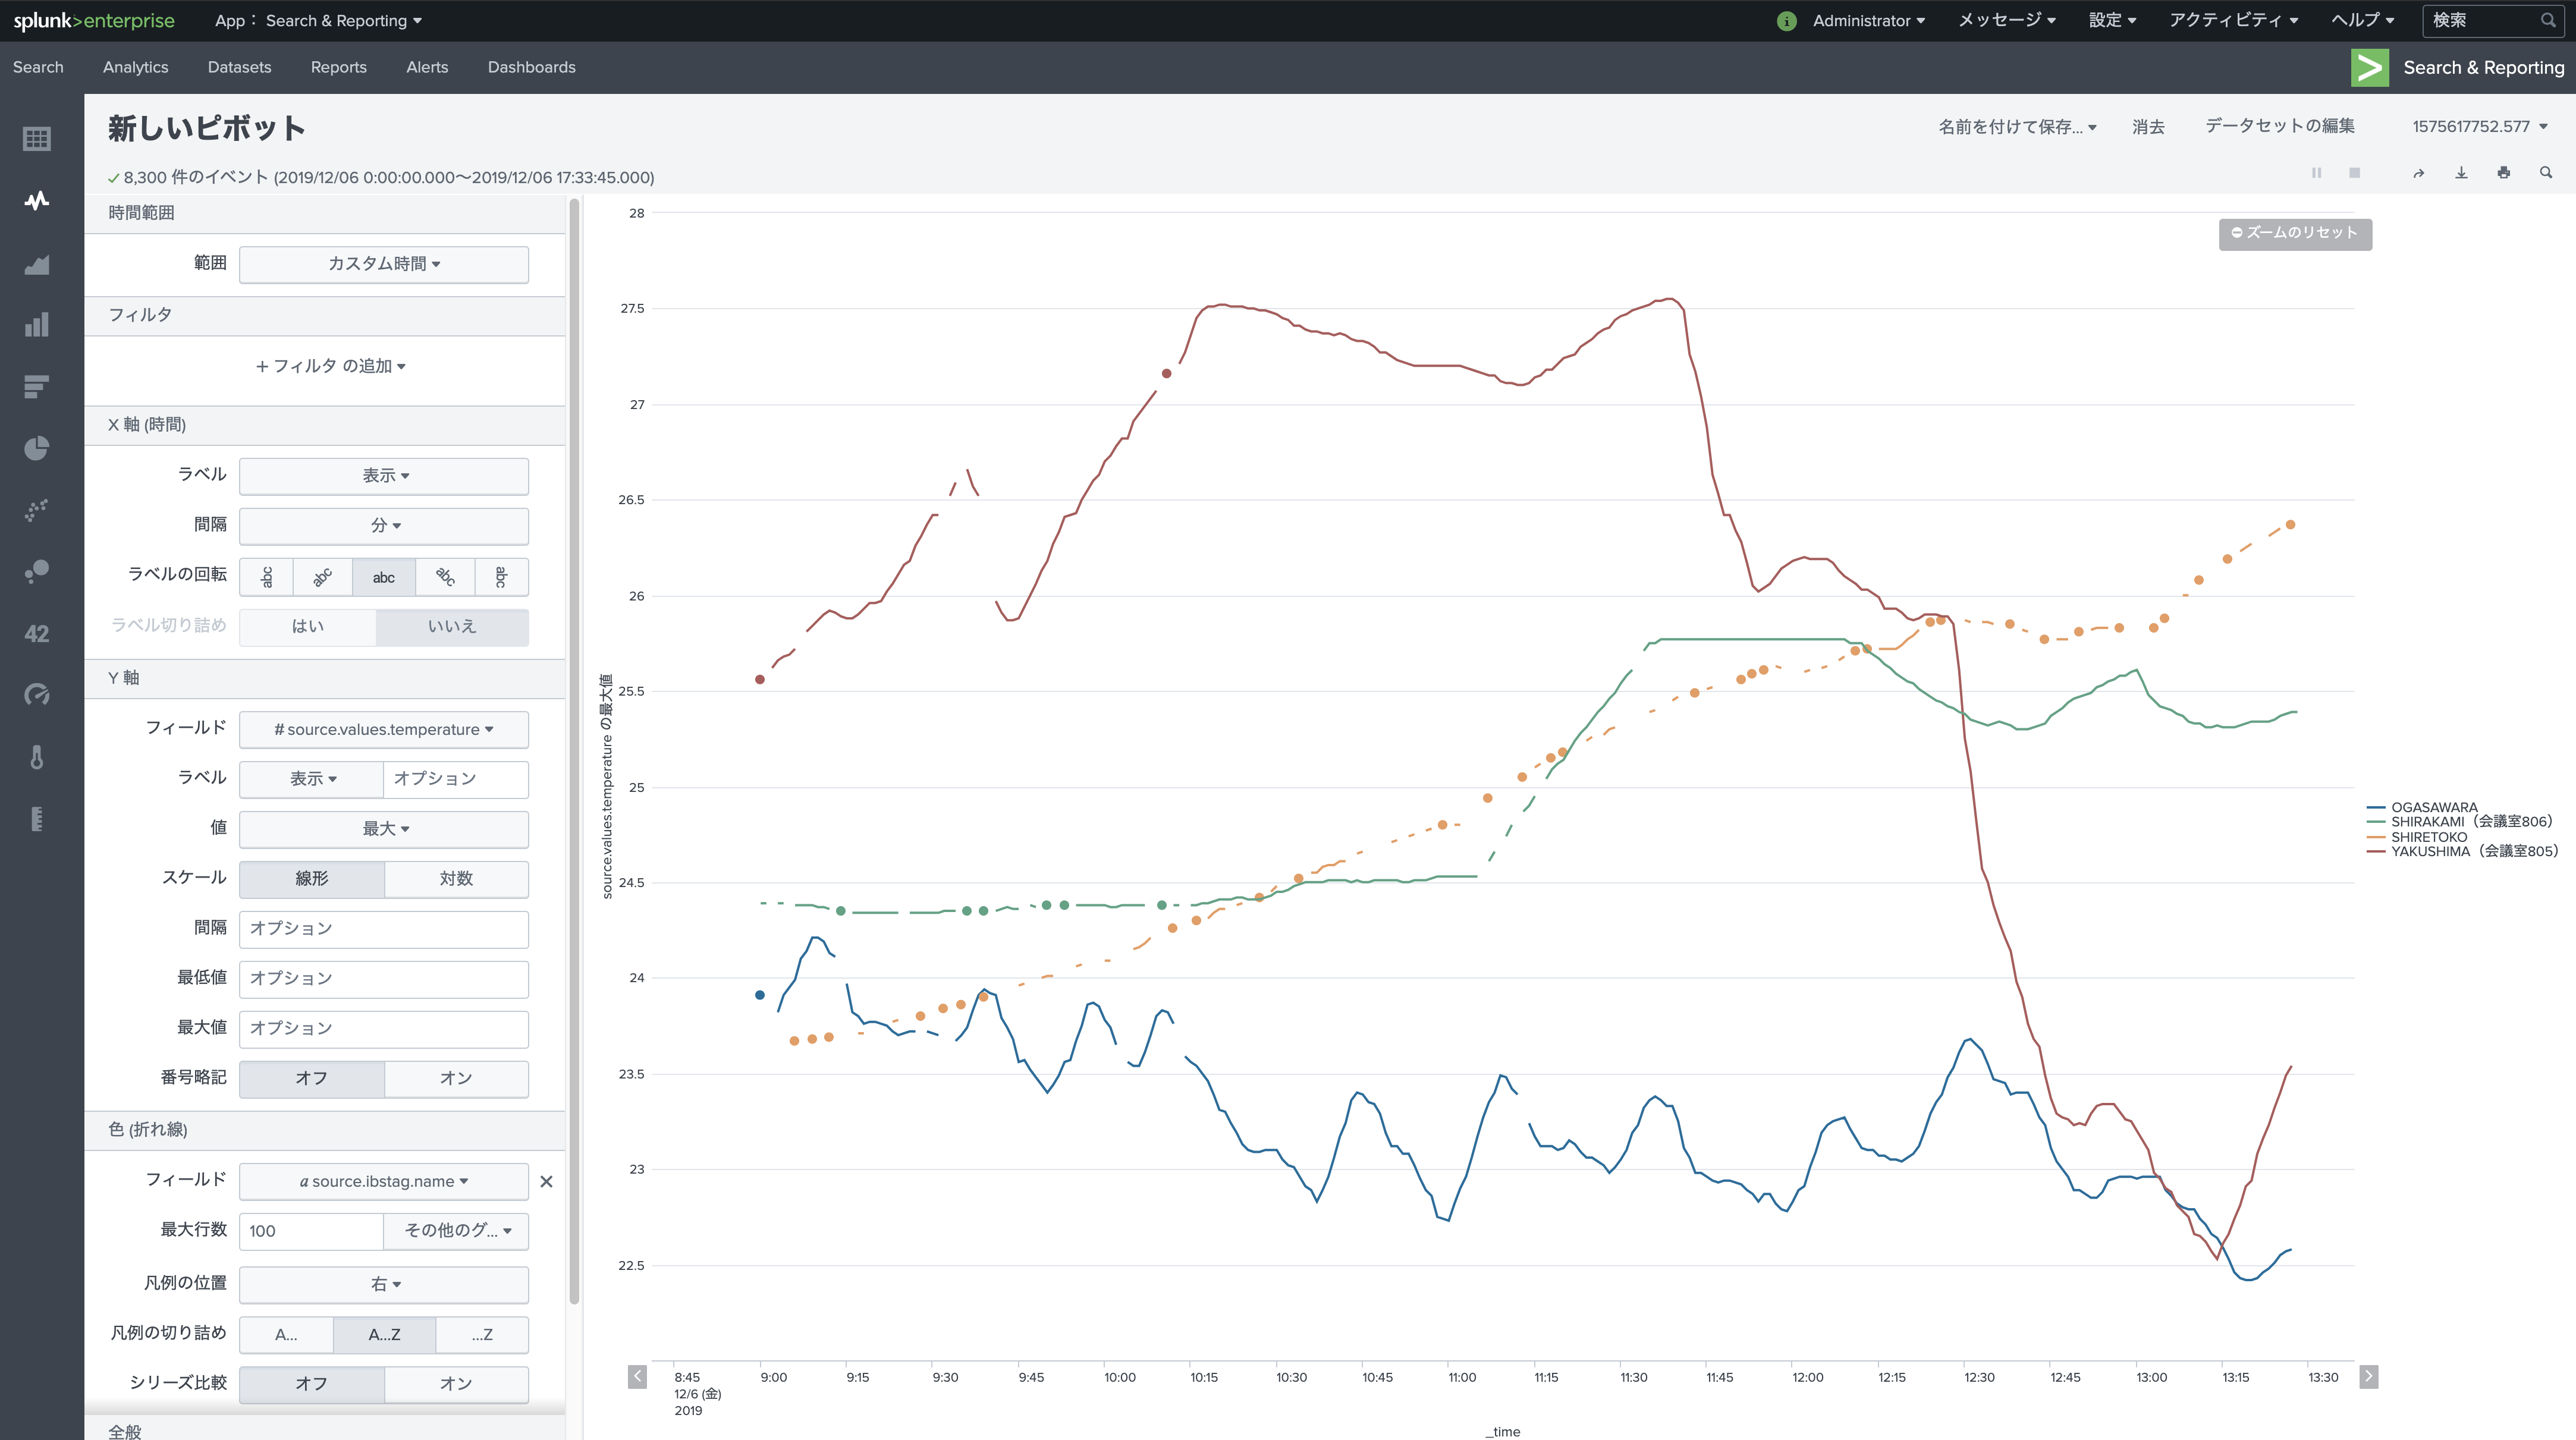Set label rotation to horizontal abc
This screenshot has height=1440, width=2576.
384,577
